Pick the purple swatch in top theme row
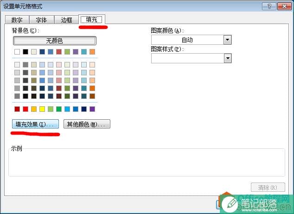The height and width of the screenshot is (214, 294). [x=76, y=52]
